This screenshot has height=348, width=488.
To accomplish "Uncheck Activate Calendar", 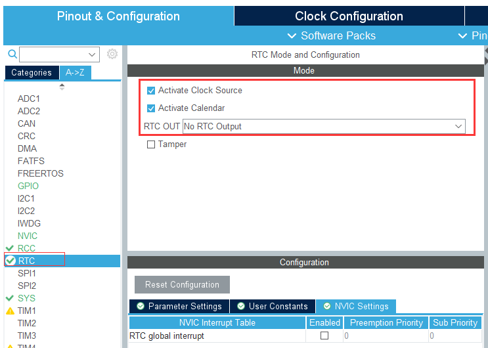I will coord(151,108).
